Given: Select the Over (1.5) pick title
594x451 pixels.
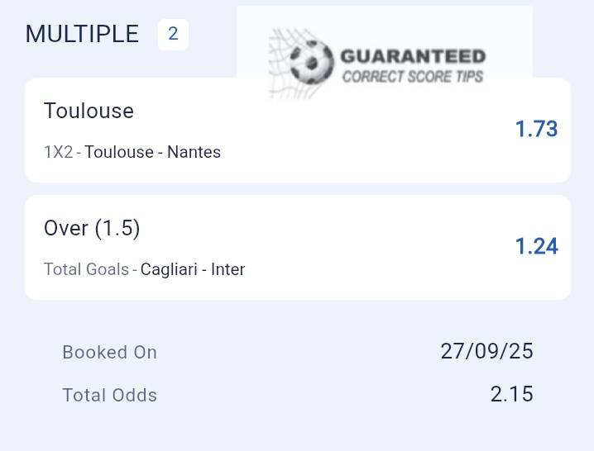Looking at the screenshot, I should pos(92,228).
